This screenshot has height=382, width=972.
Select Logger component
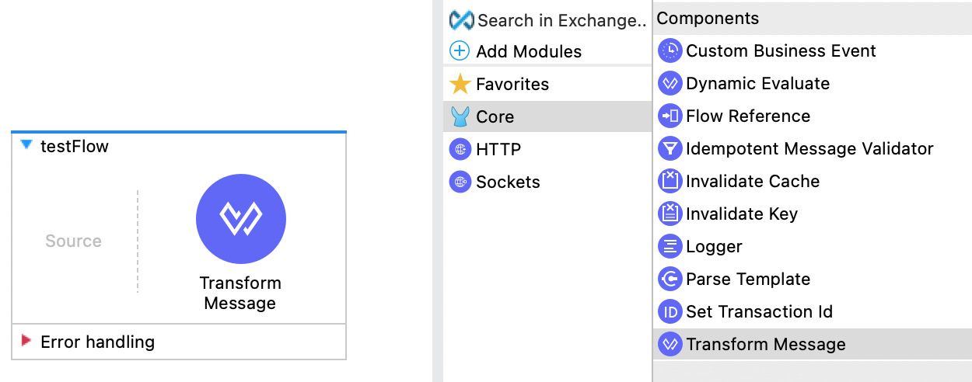[813, 247]
